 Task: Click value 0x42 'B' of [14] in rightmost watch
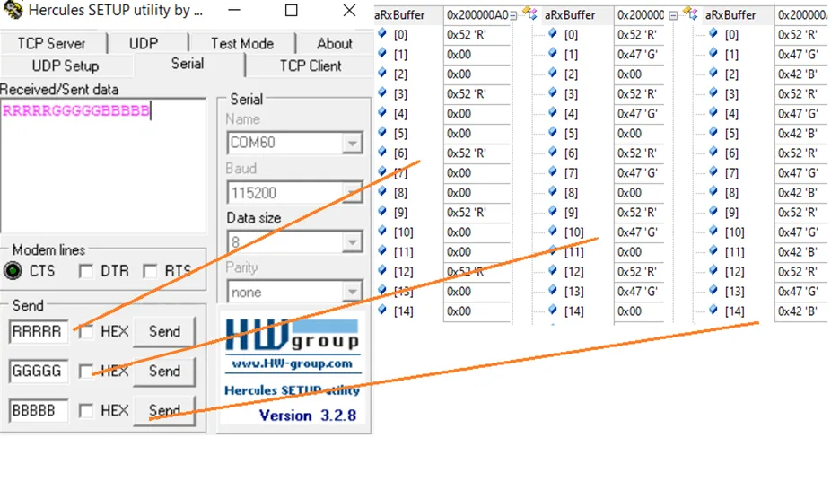tap(798, 311)
